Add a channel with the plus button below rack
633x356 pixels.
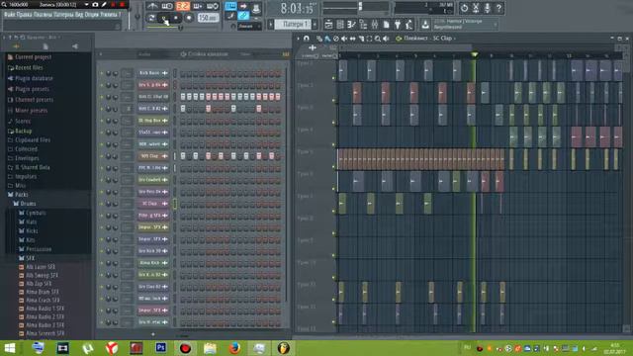pyautogui.click(x=153, y=334)
